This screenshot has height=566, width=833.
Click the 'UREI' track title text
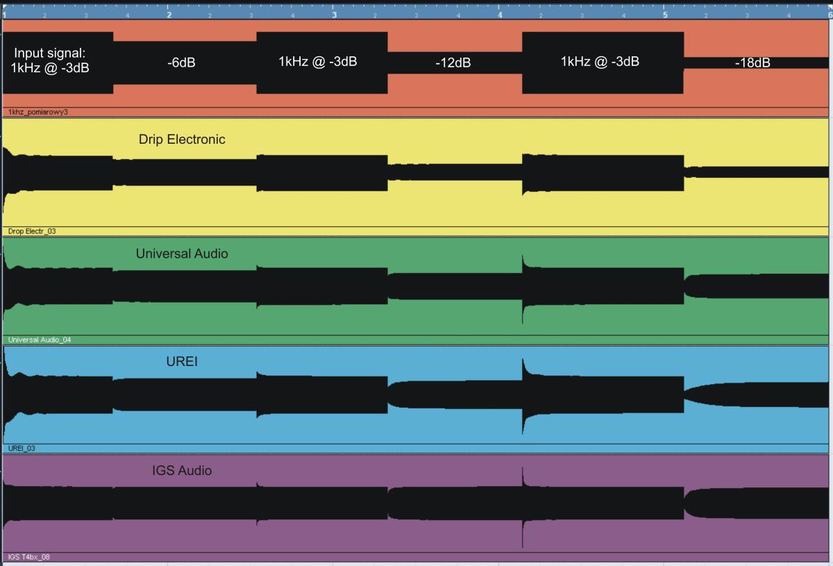pyautogui.click(x=182, y=361)
